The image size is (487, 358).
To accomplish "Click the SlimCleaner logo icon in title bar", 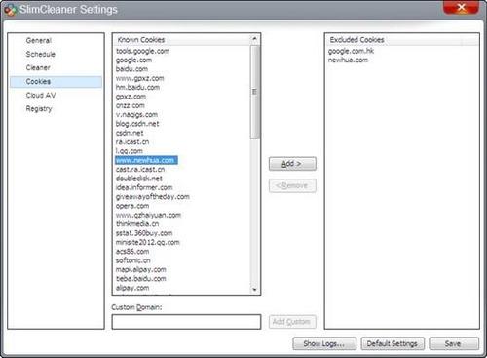I will click(x=10, y=10).
